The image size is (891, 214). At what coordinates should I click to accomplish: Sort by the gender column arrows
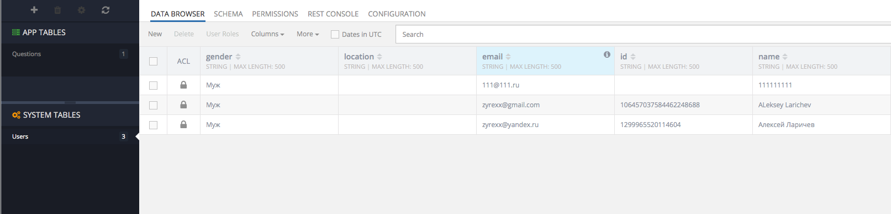pyautogui.click(x=238, y=57)
